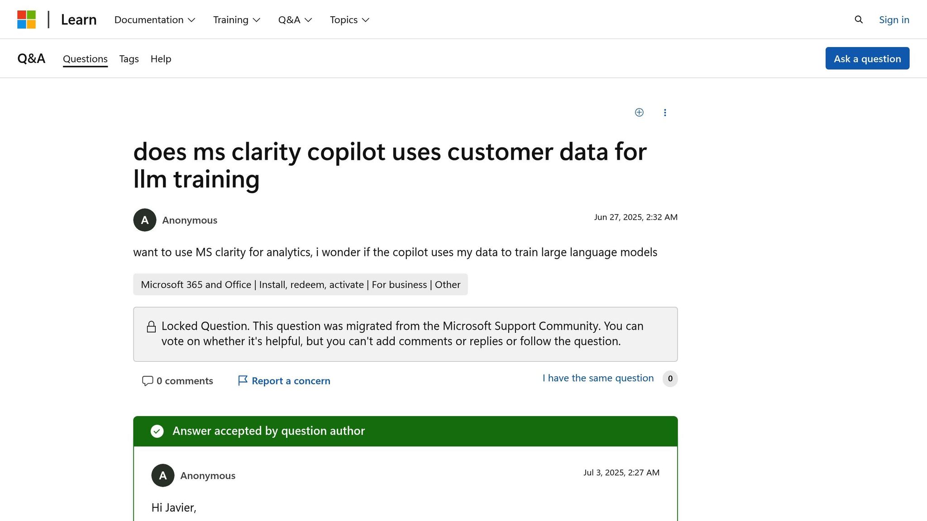This screenshot has width=927, height=521.
Task: Go to the Help tab
Action: pos(161,59)
